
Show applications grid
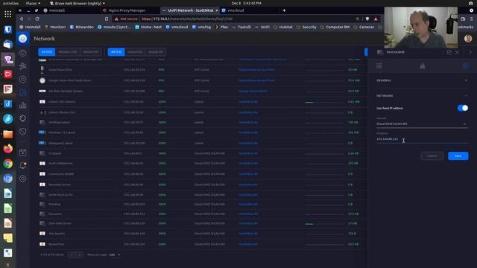click(x=8, y=14)
